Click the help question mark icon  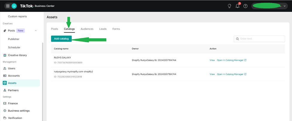click(245, 6)
